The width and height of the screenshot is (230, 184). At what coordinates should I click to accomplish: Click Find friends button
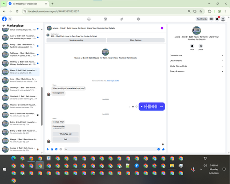(x=202, y=19)
